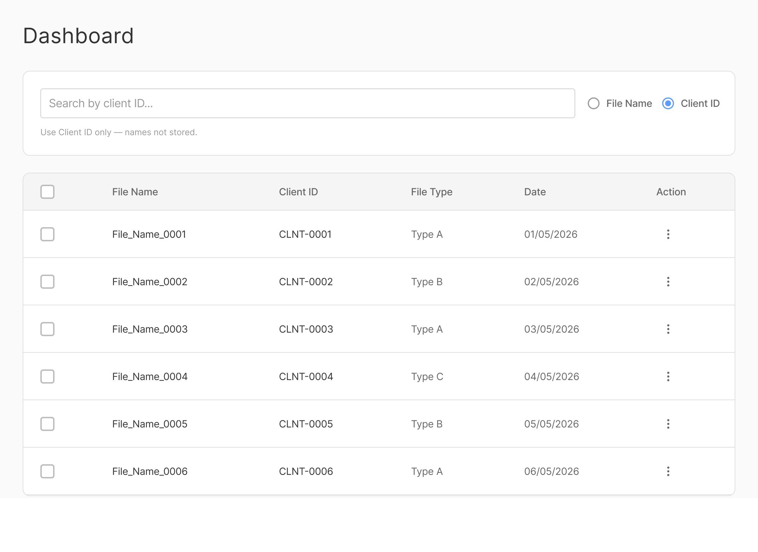Viewport: 758px width, 552px height.
Task: Click the 'Use Client ID only' hint text
Action: click(119, 132)
